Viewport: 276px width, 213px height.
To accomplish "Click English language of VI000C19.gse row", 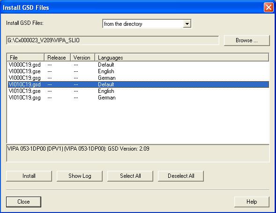I will point(106,71).
